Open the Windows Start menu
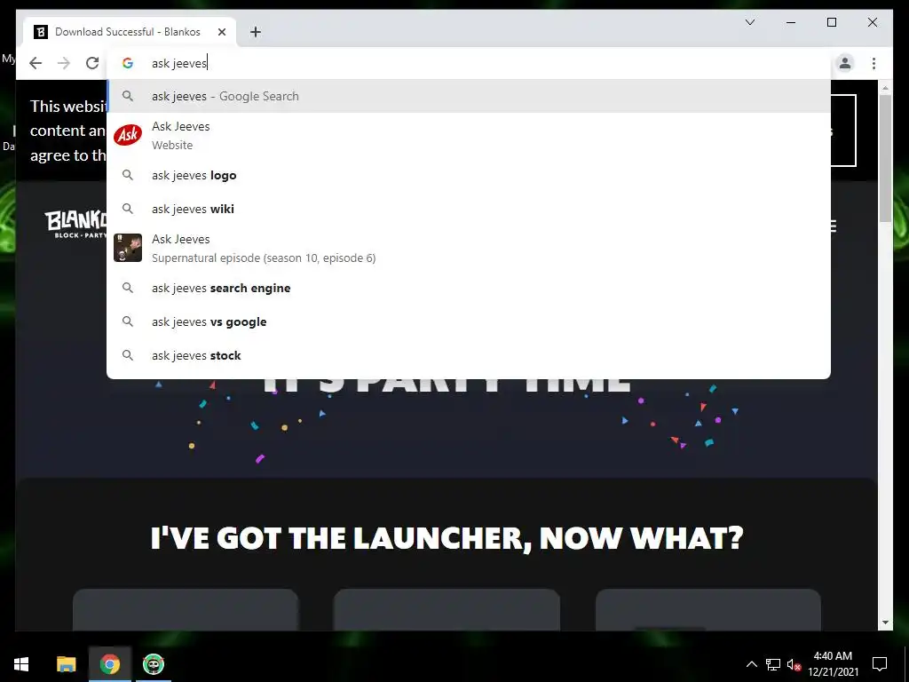This screenshot has height=682, width=909. (x=21, y=664)
